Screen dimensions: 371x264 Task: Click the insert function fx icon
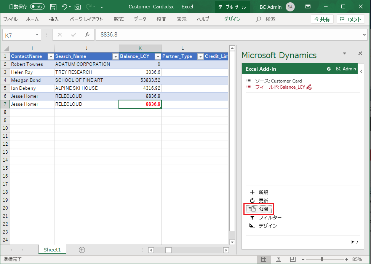[87, 35]
